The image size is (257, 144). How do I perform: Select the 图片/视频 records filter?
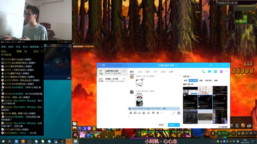click(193, 81)
